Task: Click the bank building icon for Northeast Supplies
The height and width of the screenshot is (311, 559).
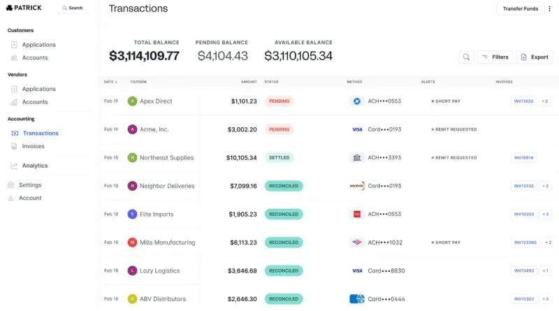Action: point(357,158)
